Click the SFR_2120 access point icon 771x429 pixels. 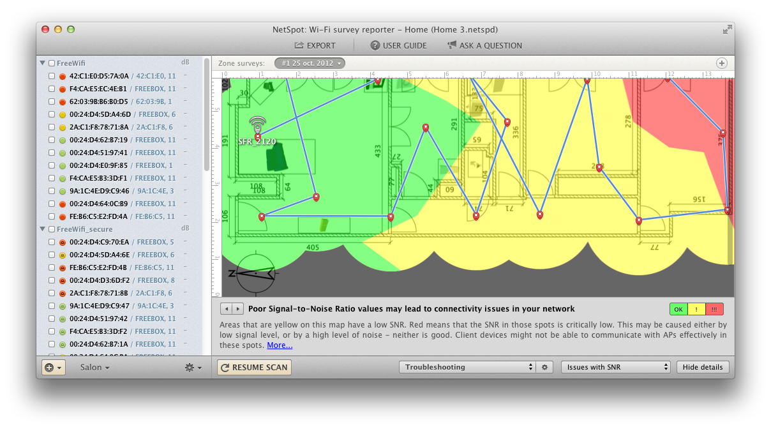(x=258, y=125)
